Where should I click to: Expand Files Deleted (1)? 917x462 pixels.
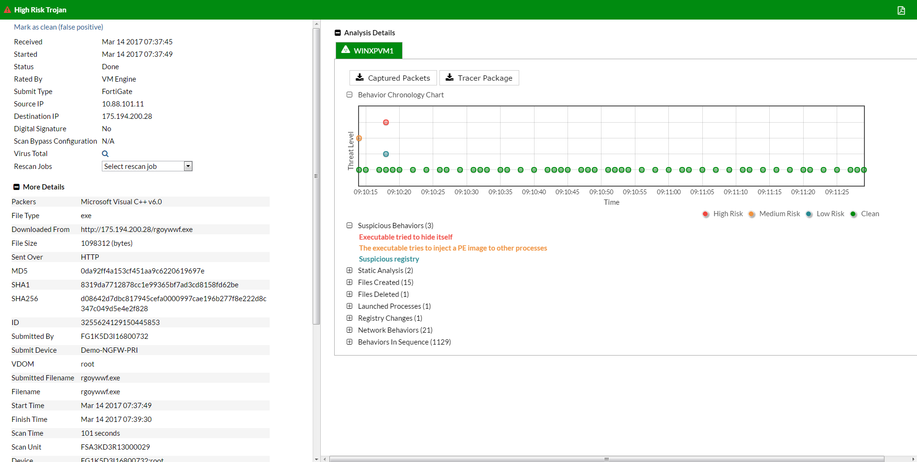pos(349,294)
